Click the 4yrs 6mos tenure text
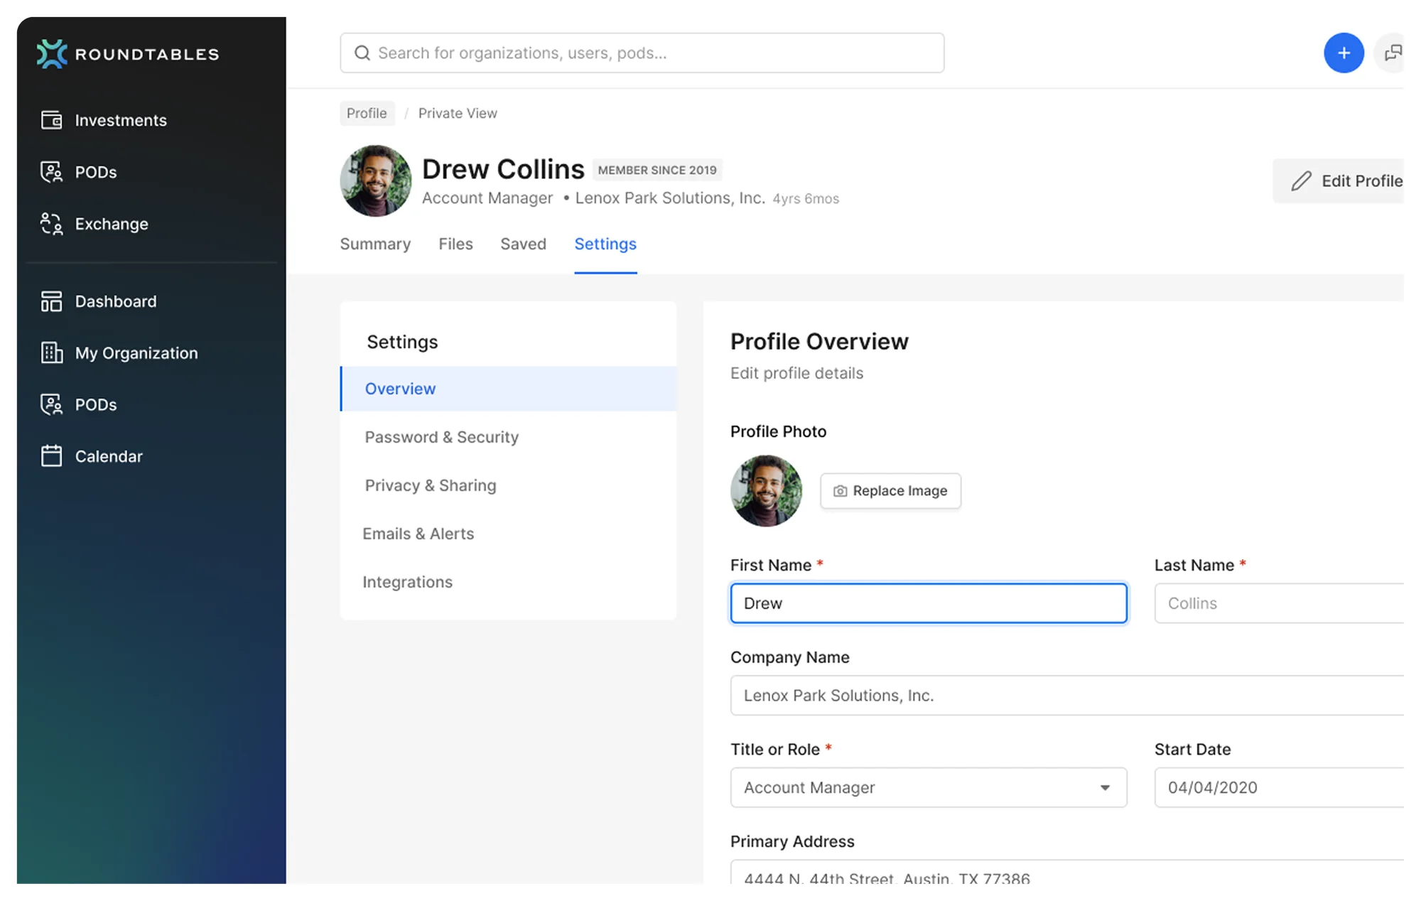The height and width of the screenshot is (901, 1421). click(806, 199)
